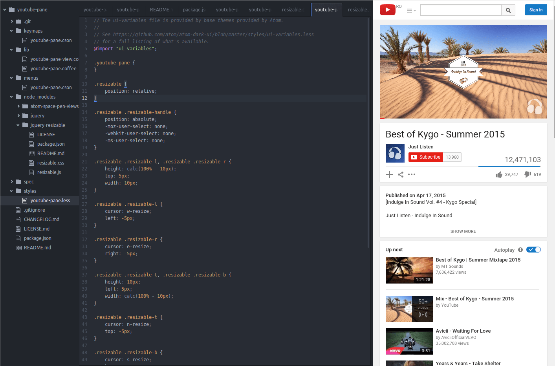Open Mix - Best of Kygo link

[474, 299]
